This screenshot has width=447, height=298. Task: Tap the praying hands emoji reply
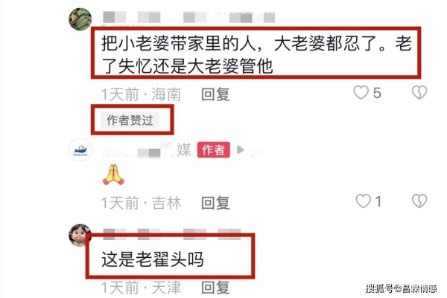pyautogui.click(x=113, y=175)
